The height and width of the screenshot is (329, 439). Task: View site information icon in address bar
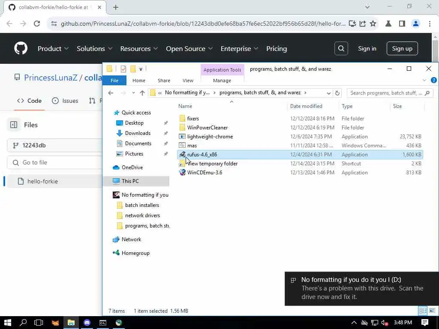tap(54, 24)
